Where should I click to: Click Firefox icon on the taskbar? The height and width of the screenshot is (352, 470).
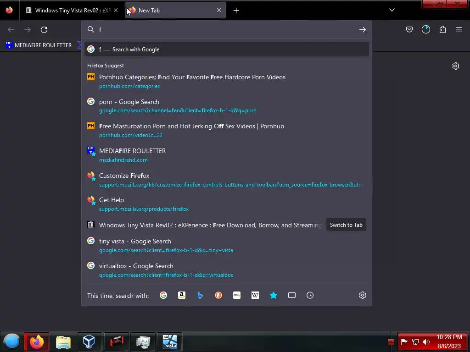(37, 341)
